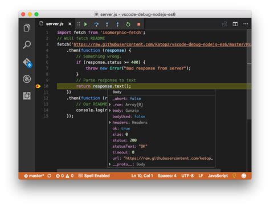Click the 'Error' identifier on line 7

(116, 68)
